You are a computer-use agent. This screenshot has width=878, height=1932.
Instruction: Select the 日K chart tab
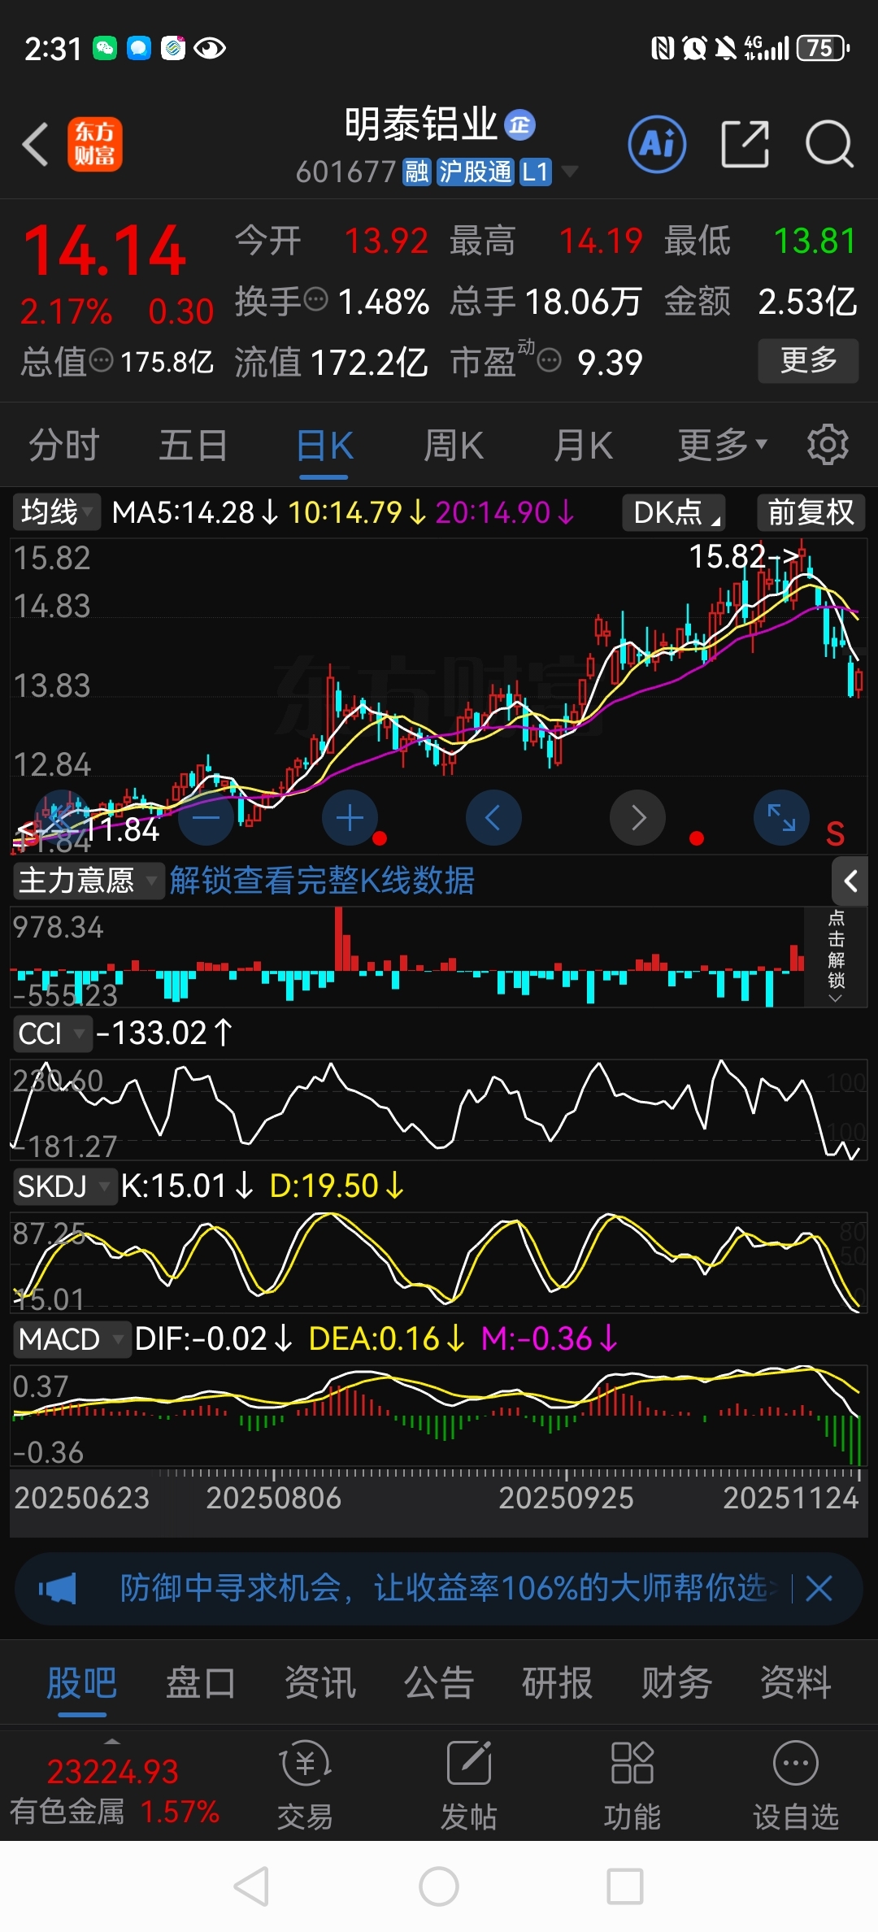(x=324, y=445)
